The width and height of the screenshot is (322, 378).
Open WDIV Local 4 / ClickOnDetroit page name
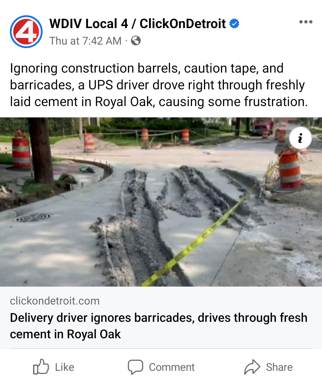137,24
